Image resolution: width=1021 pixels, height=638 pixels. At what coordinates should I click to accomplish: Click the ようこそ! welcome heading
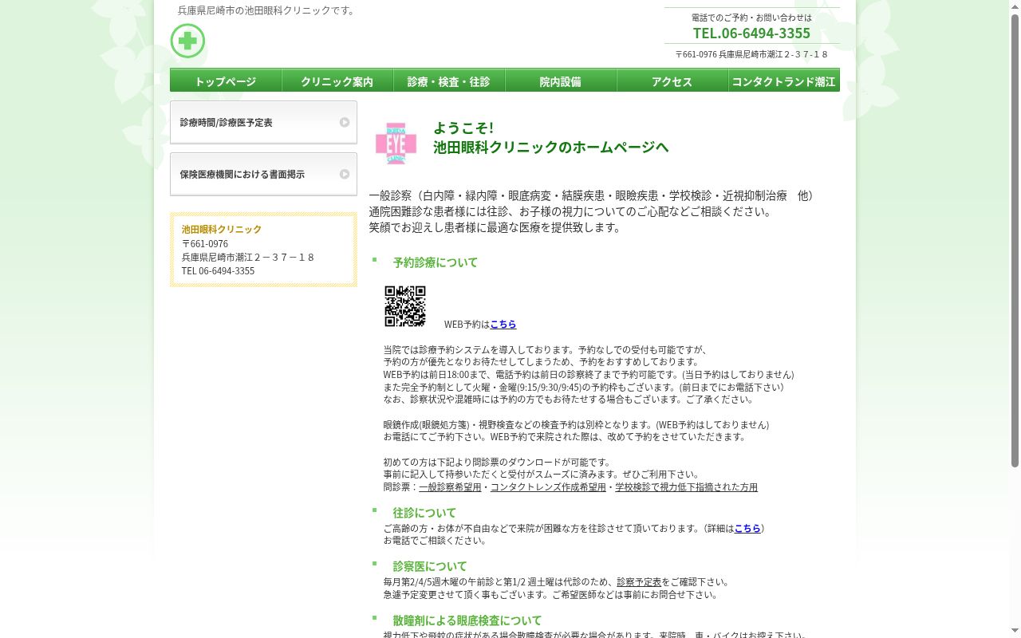tap(463, 128)
